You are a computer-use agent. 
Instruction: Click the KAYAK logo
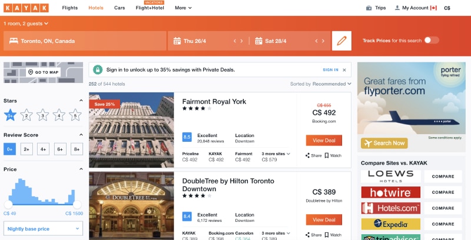pos(26,8)
